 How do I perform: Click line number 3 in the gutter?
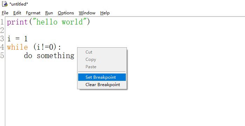point(2,38)
